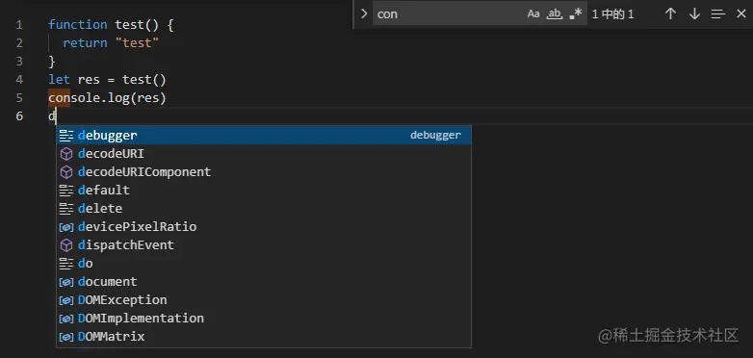
Task: Toggle Match Whole Word option
Action: pyautogui.click(x=555, y=13)
